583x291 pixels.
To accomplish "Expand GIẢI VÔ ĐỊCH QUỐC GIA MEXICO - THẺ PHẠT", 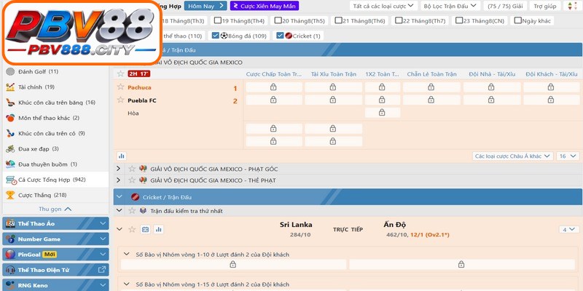I will pyautogui.click(x=119, y=180).
